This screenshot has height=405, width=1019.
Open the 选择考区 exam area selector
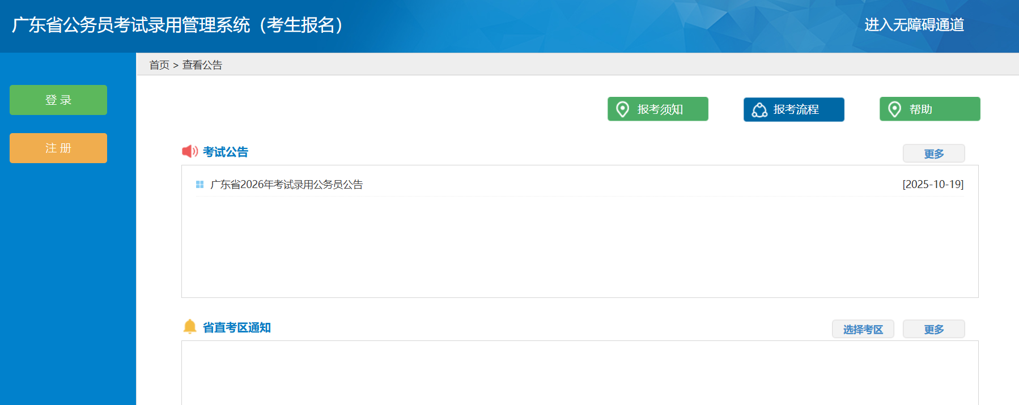point(863,329)
